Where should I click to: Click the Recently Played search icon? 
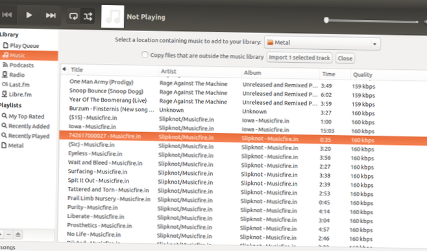click(x=4, y=135)
